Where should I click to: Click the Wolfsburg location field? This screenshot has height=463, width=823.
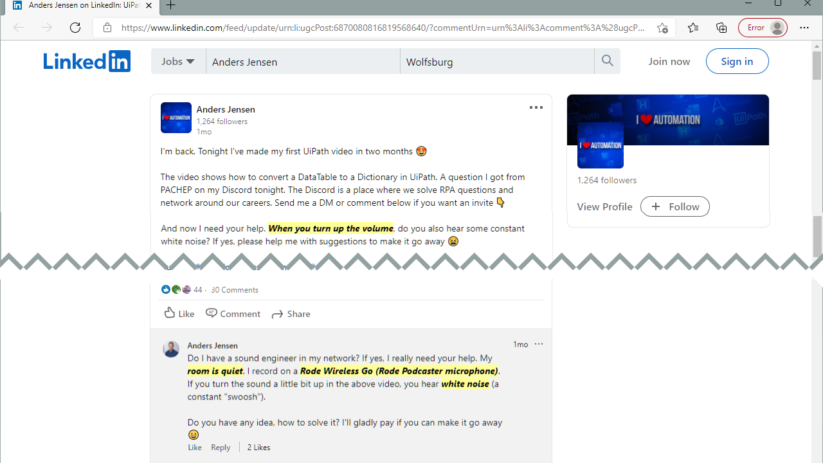[x=497, y=62]
